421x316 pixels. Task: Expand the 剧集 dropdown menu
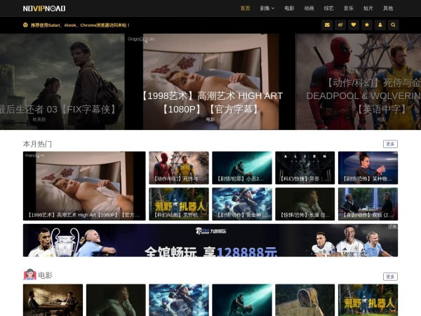pos(267,8)
